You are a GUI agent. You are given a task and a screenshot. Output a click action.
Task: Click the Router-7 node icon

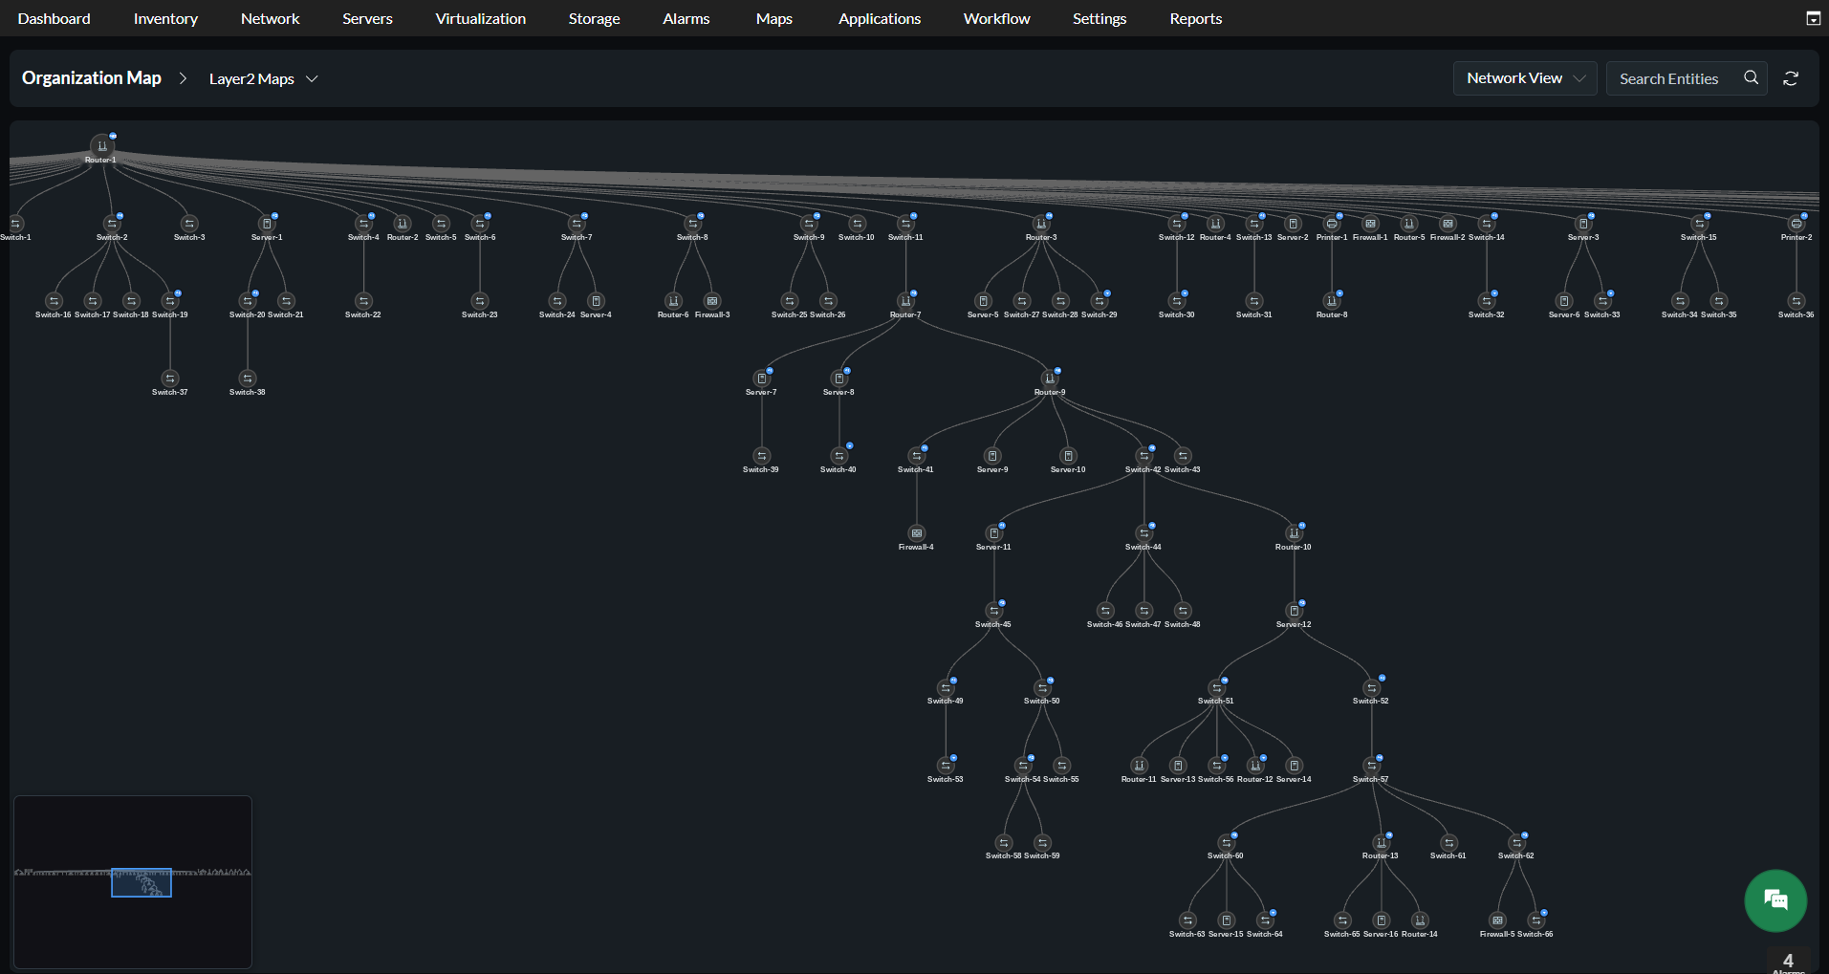pyautogui.click(x=905, y=301)
